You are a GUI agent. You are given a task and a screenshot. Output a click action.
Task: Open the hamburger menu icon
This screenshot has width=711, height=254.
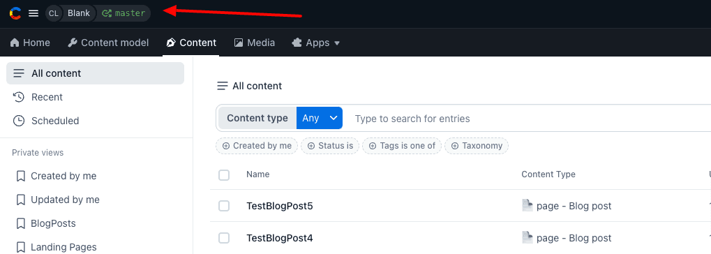33,13
